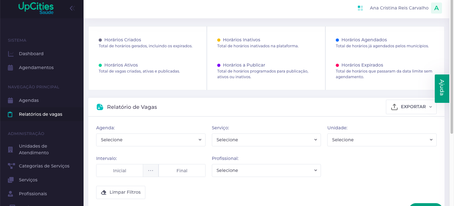The width and height of the screenshot is (454, 206).
Task: Click the Horários Inativos yellow dot
Action: coord(219,40)
